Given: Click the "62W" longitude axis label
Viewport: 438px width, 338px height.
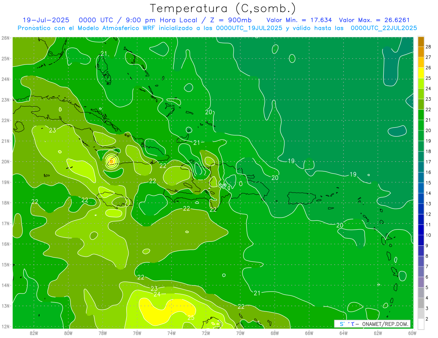Looking at the screenshot, I should 378,333.
